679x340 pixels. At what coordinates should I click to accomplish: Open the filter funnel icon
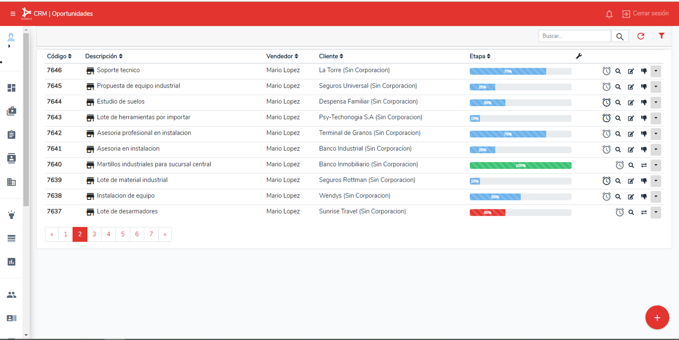tap(661, 36)
